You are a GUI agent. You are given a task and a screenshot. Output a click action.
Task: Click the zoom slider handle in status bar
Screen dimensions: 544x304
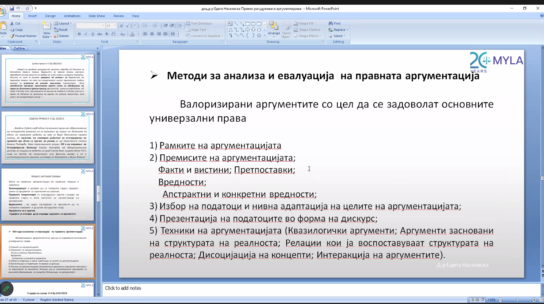point(517,300)
